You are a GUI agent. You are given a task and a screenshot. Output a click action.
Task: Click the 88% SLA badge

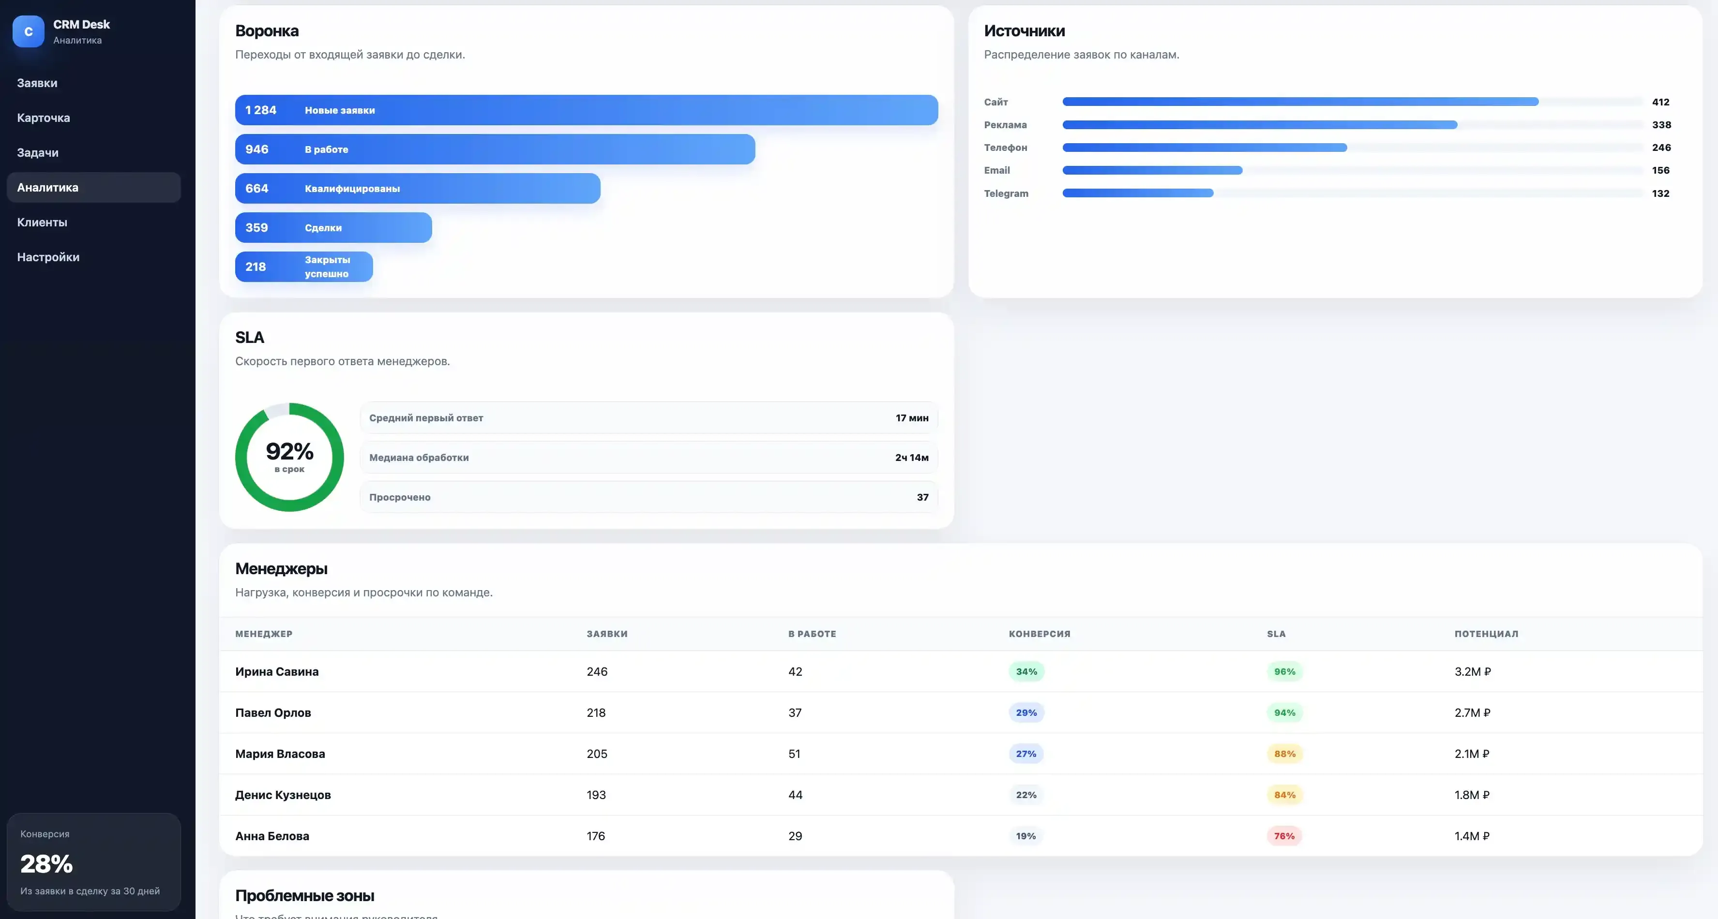point(1284,754)
